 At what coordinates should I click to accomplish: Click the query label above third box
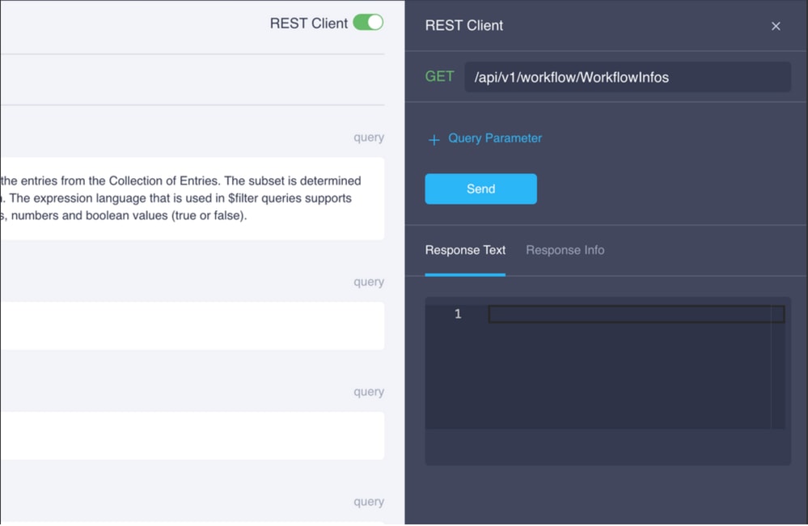point(369,392)
